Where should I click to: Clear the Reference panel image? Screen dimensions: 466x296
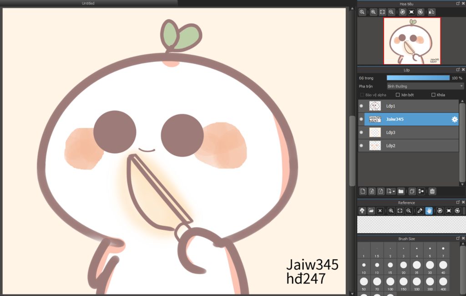pos(380,211)
